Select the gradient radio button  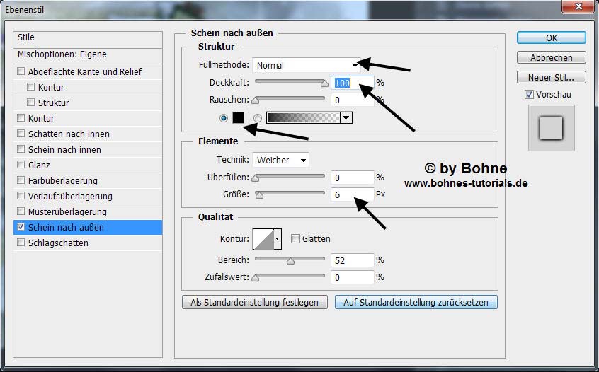tap(258, 118)
